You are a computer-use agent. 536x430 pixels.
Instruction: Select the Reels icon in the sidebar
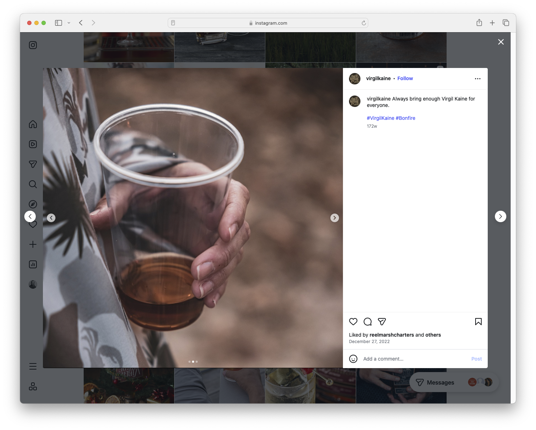tap(33, 144)
